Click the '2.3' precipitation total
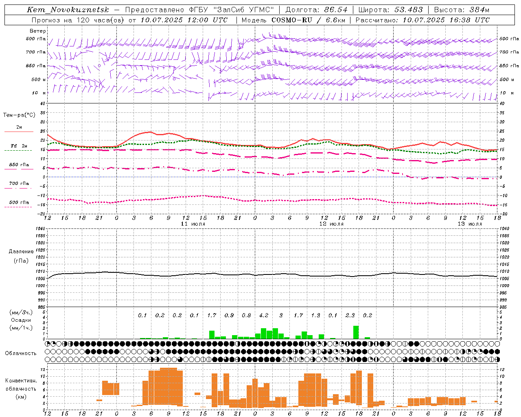This screenshot has width=521, height=417. (x=350, y=315)
